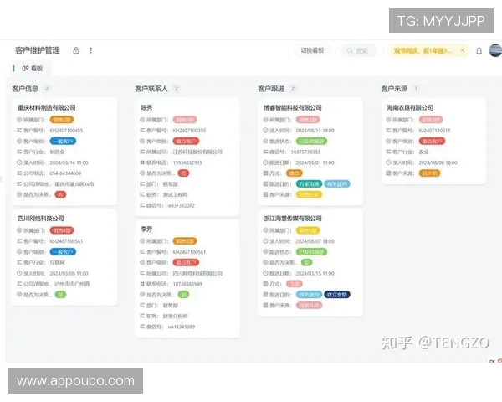The height and width of the screenshot is (402, 502).
Task: Click the 客户联系人 column header
Action: point(151,89)
